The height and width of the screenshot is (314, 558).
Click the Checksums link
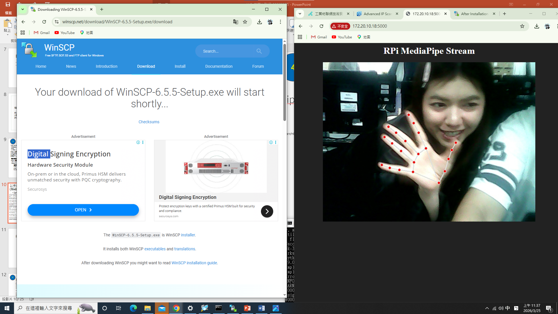[149, 122]
